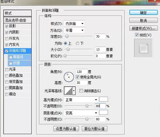Viewport: 160px width, 137px height.
Task: Select 混合选项:自定 entry
Action: coord(18,20)
